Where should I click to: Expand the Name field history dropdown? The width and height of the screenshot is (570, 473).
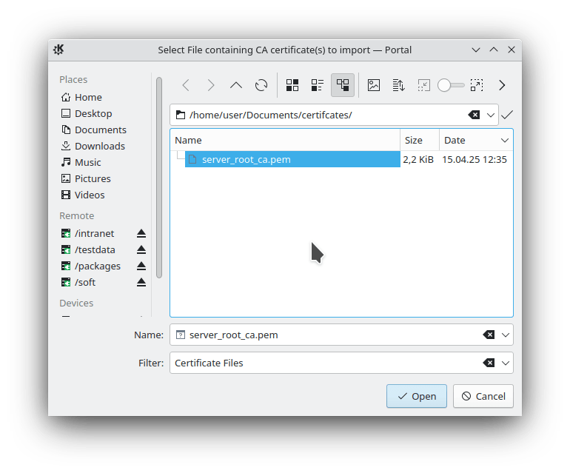[506, 335]
